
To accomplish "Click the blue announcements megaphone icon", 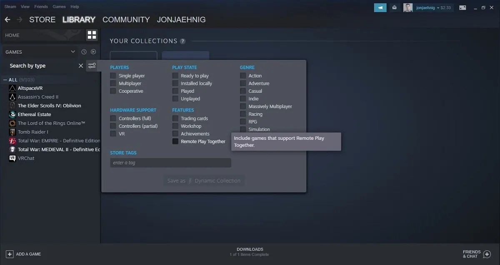I will [380, 7].
